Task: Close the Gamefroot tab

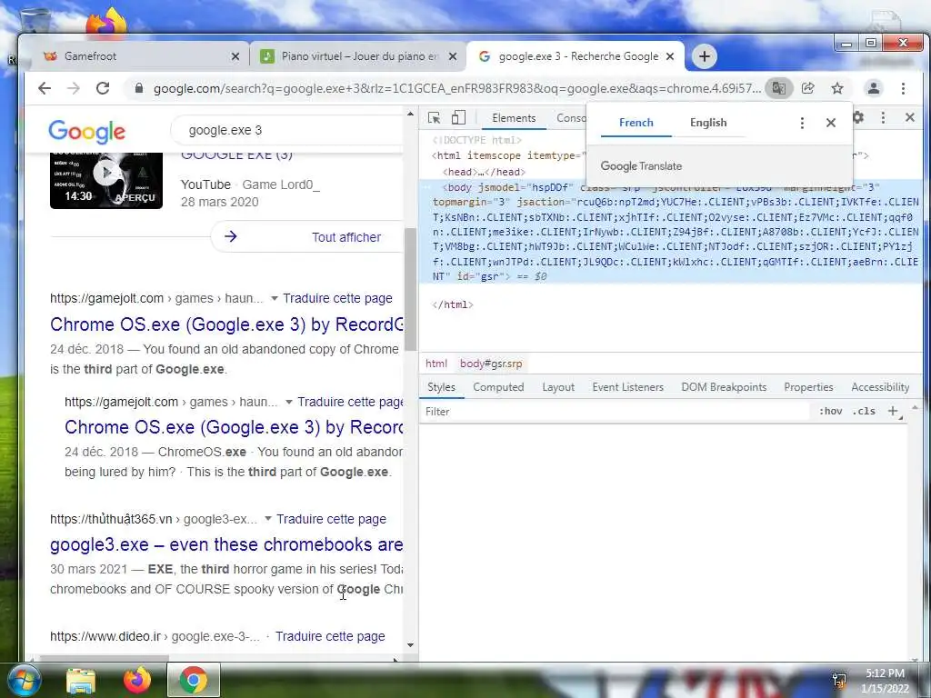Action: pyautogui.click(x=235, y=56)
